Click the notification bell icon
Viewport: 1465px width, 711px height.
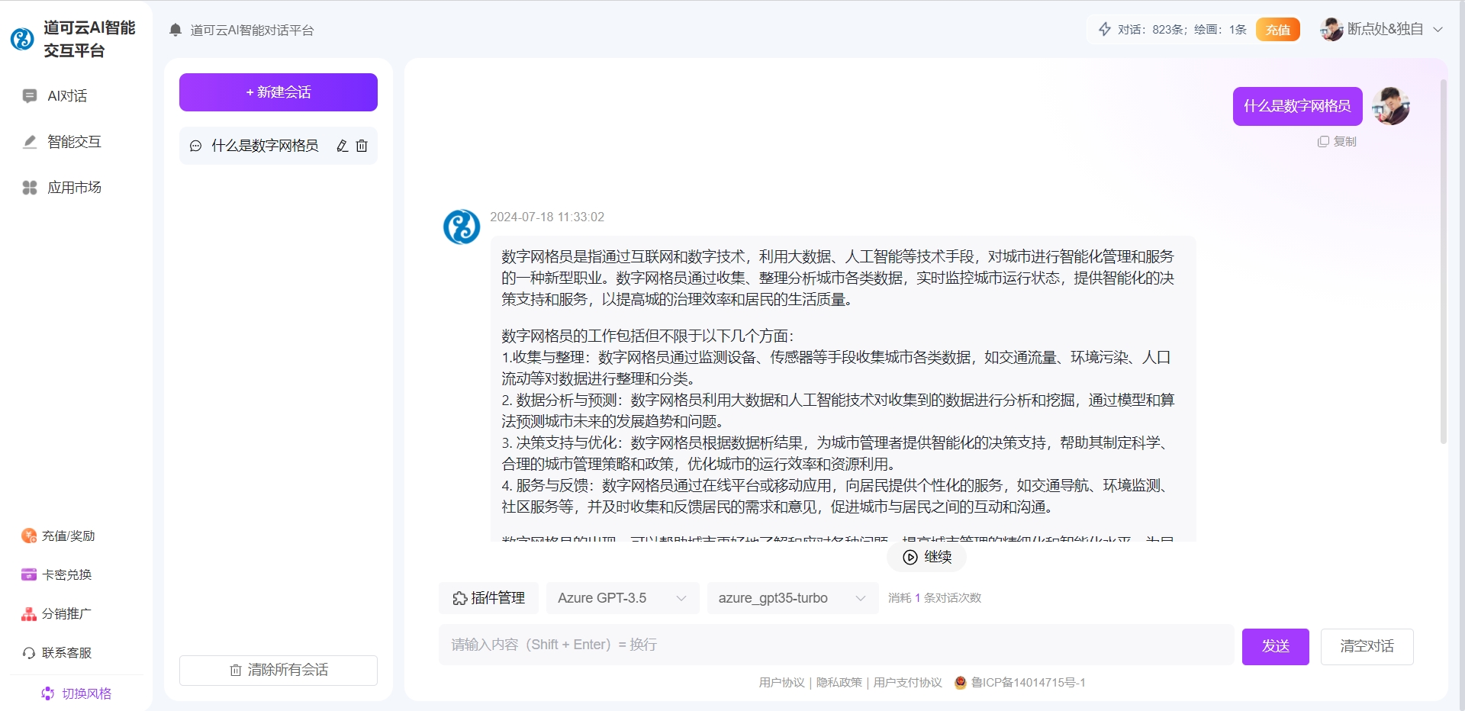(175, 30)
